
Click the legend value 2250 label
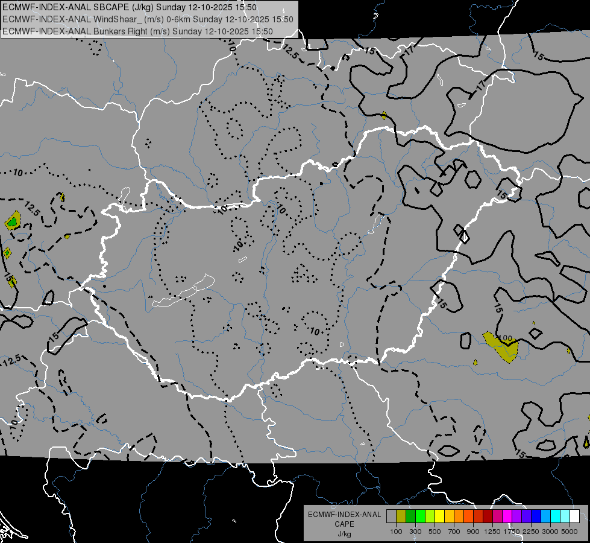(x=531, y=532)
